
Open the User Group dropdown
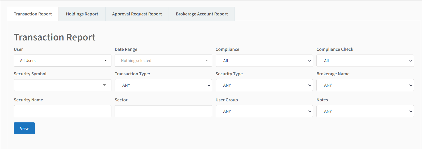pos(264,111)
